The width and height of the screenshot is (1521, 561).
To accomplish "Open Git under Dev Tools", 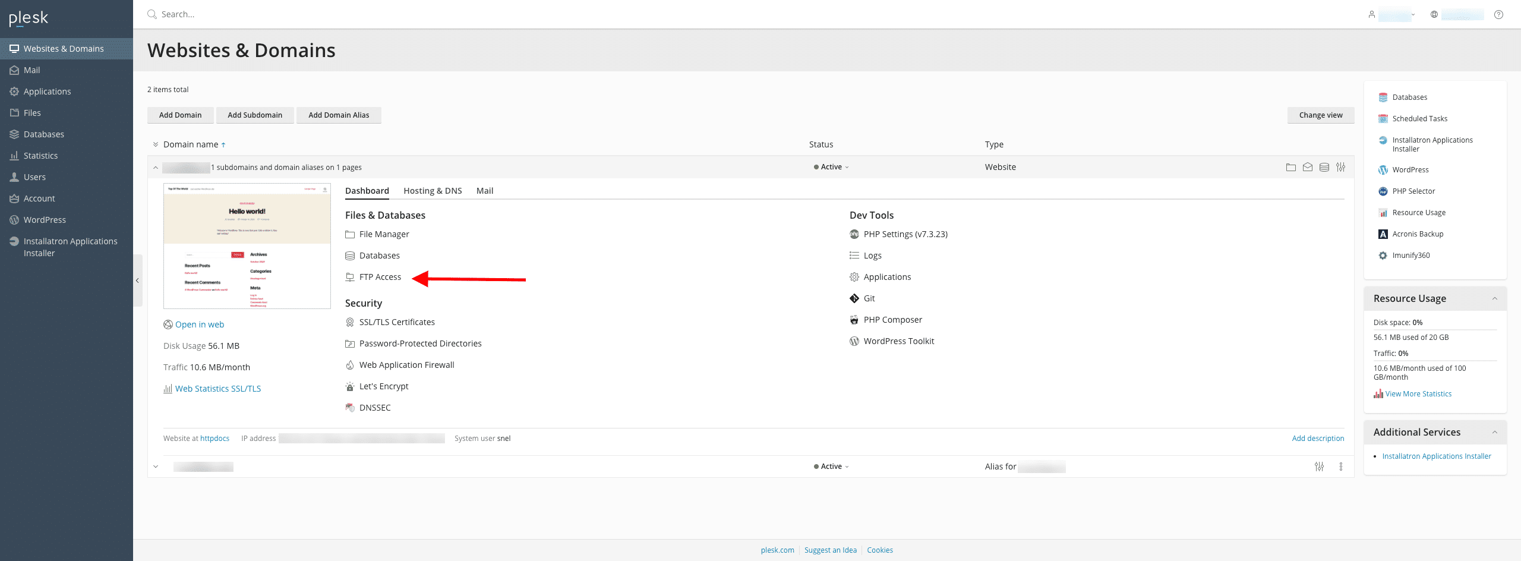I will click(862, 298).
